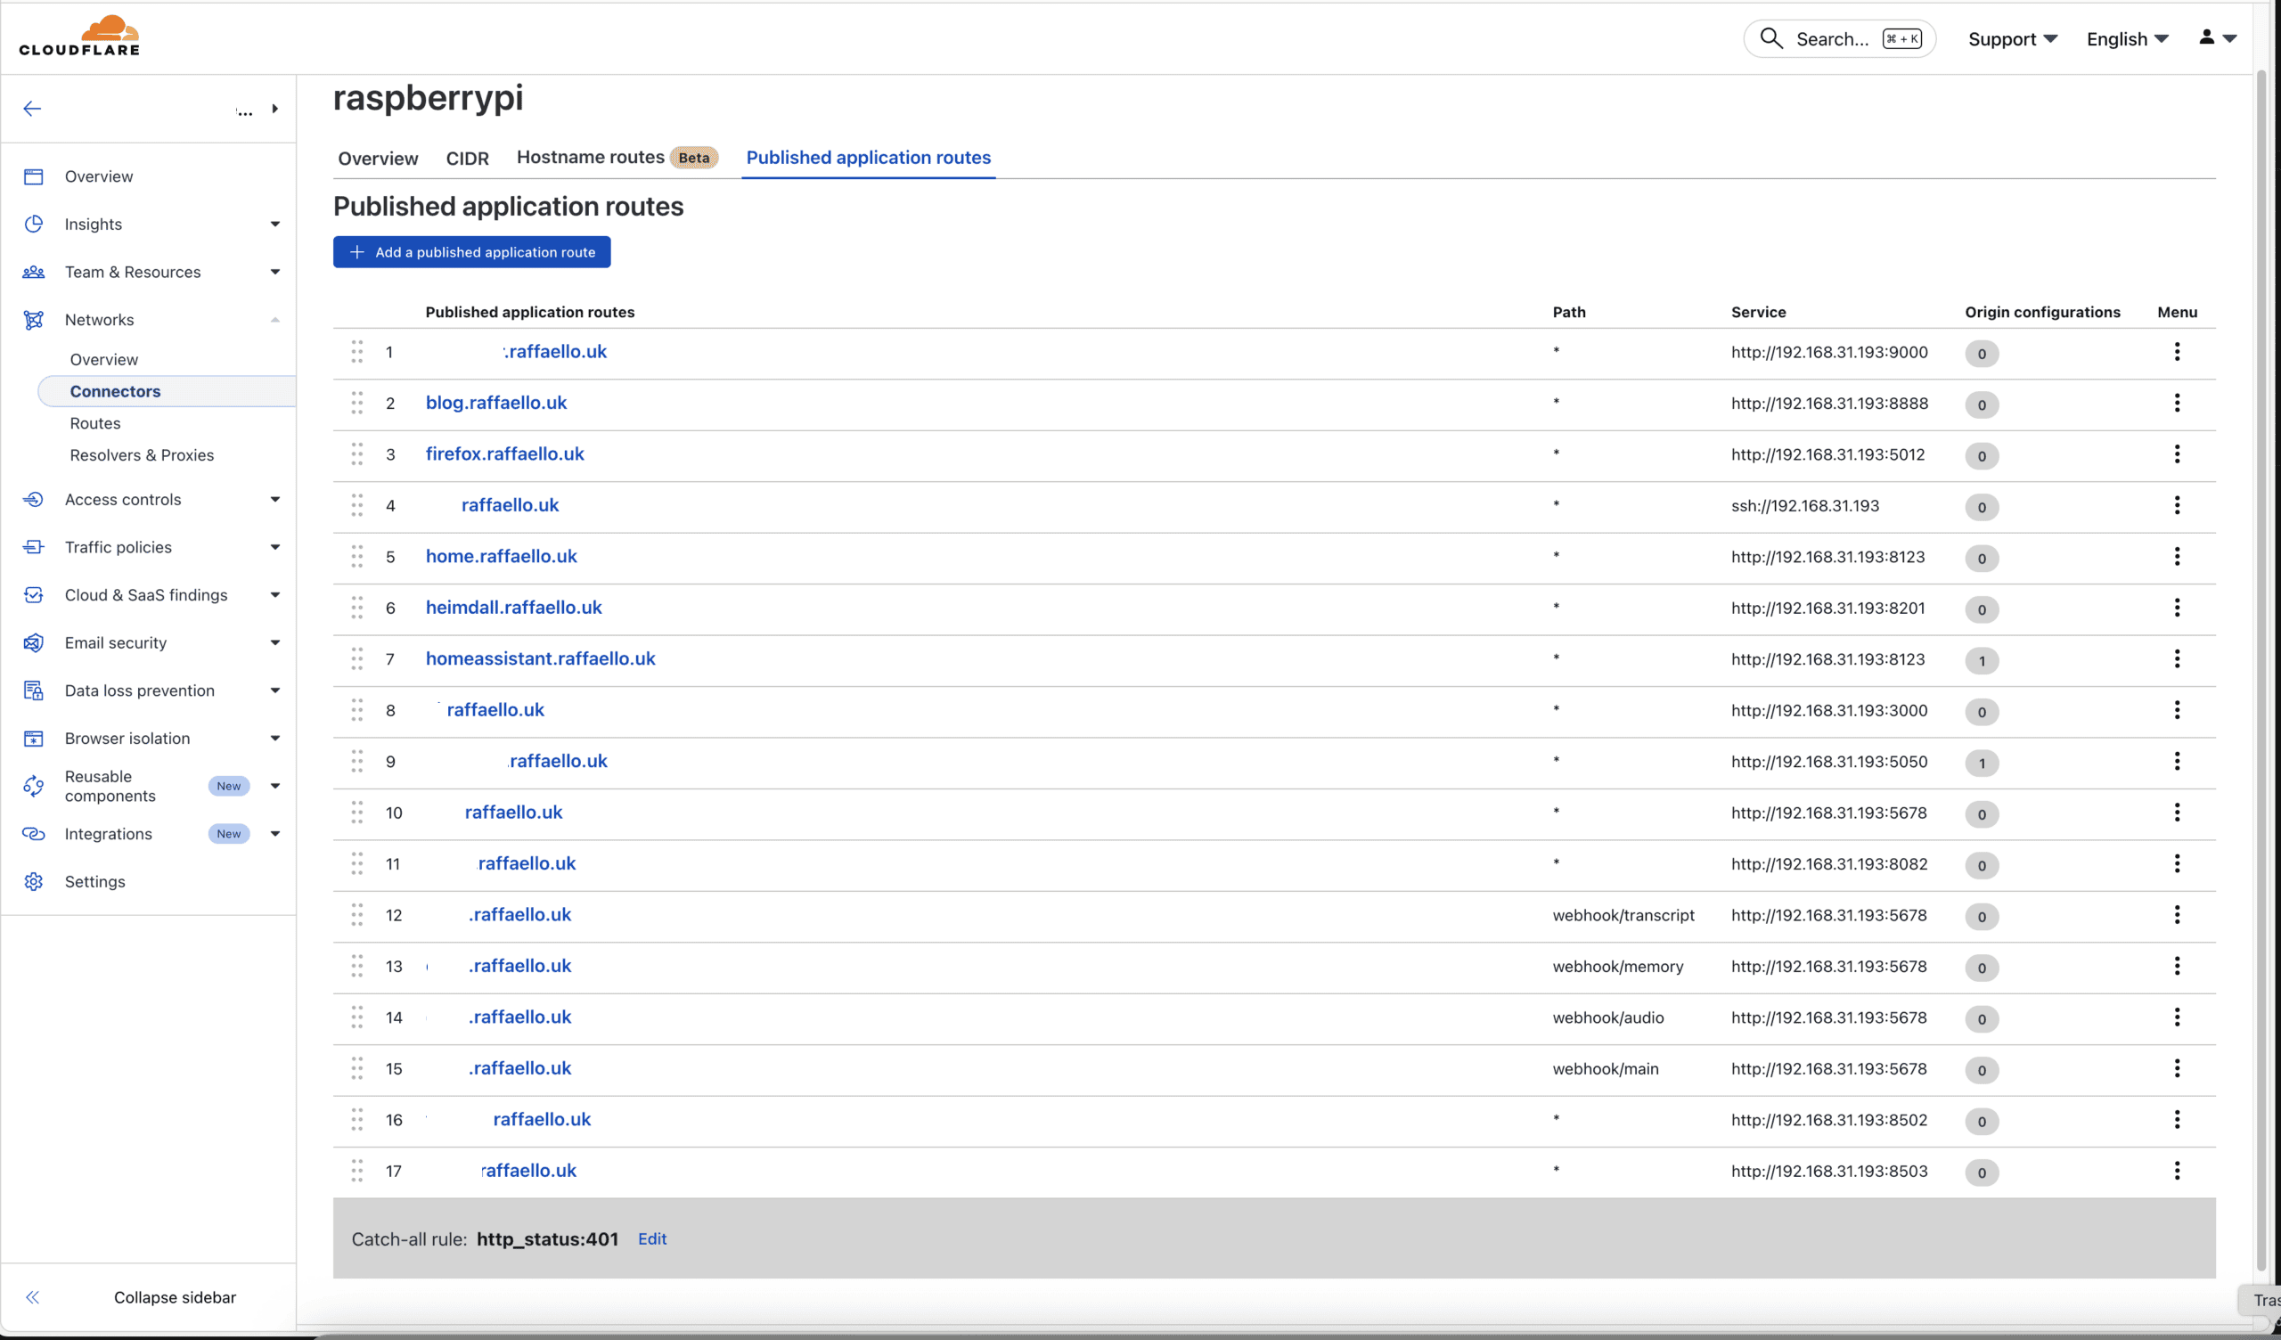Click Collapse sidebar label

click(x=175, y=1297)
